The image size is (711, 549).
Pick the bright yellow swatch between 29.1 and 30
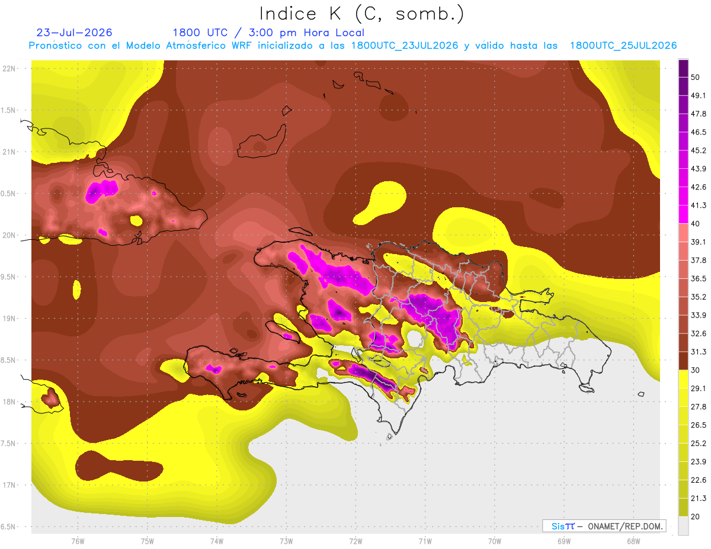tap(684, 379)
